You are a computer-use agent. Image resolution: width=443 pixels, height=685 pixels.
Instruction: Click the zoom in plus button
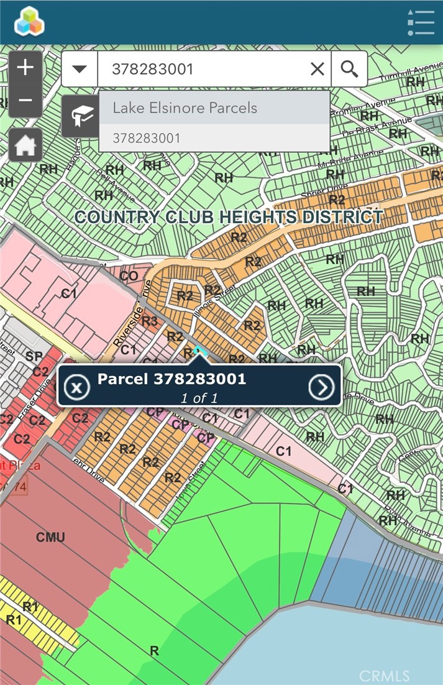tap(25, 68)
